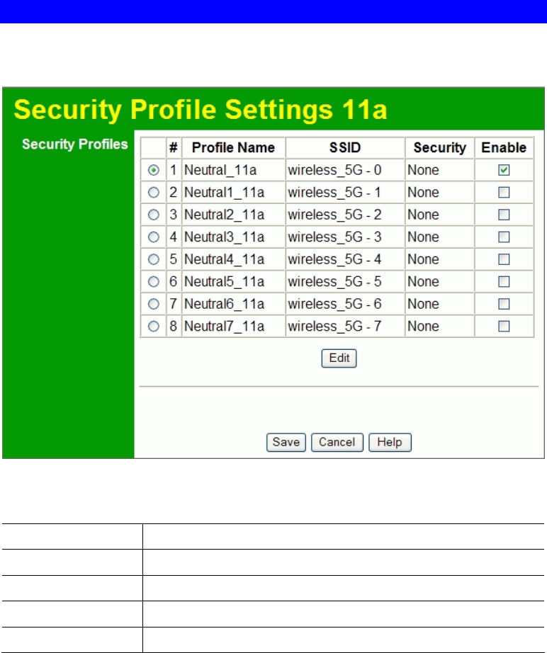Enable the wireless_5G - 4 profile
Viewport: 547px width, 653px height.
(504, 259)
